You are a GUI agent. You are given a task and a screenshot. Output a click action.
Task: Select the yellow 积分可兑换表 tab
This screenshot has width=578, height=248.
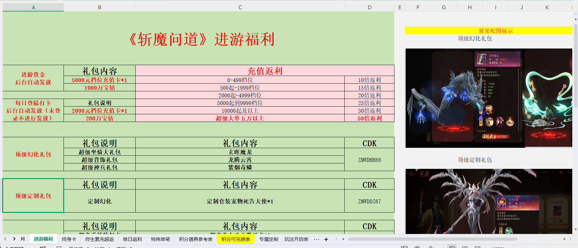(x=236, y=239)
